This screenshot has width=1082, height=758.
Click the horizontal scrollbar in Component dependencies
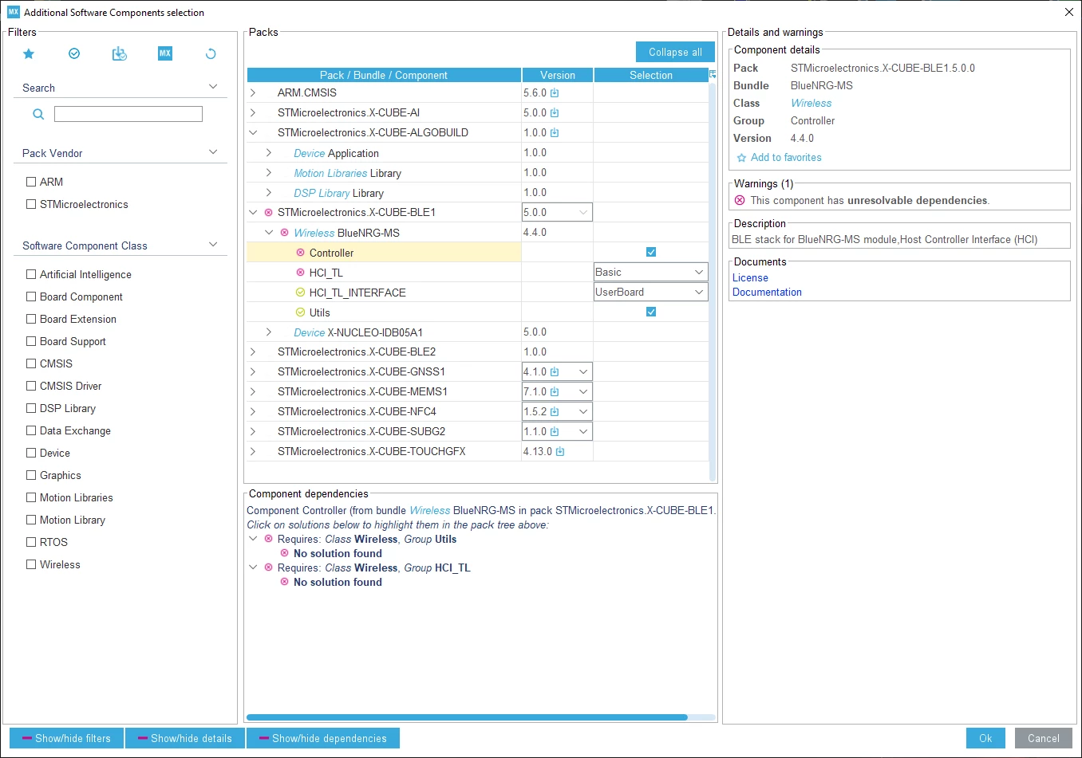click(467, 717)
